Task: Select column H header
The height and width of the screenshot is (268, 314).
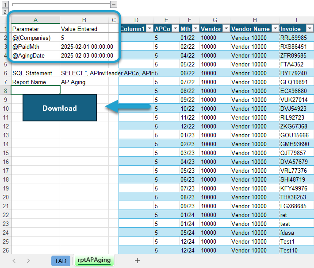Action: coord(255,20)
